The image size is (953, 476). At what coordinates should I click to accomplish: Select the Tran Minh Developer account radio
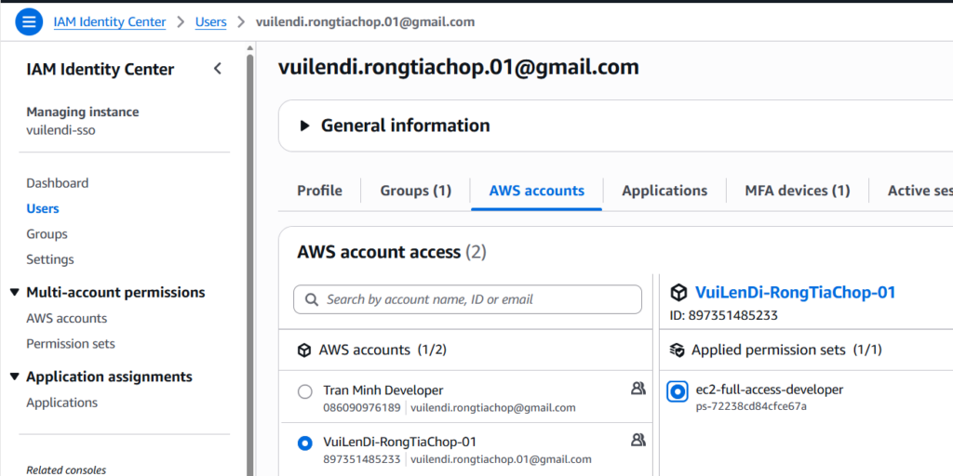305,391
